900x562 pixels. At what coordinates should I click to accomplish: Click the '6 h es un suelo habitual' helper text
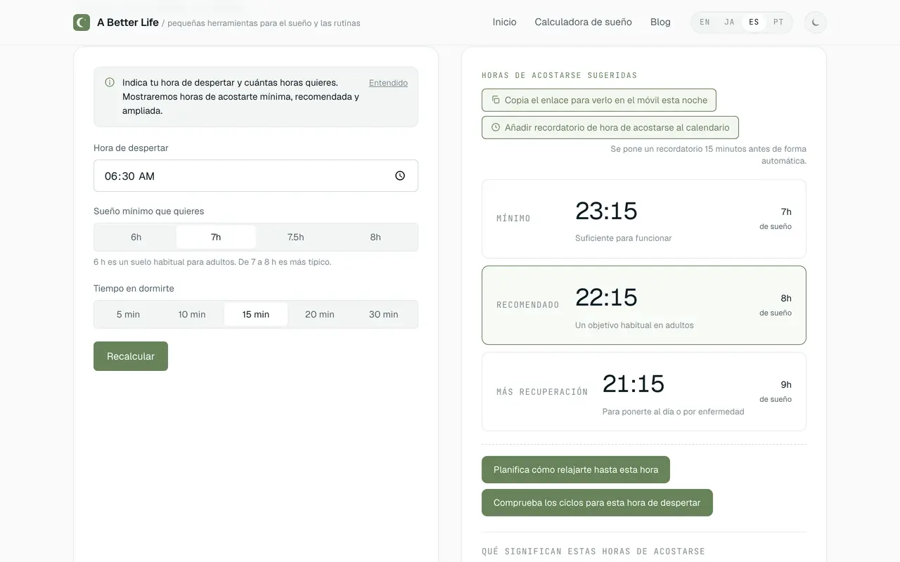[212, 262]
